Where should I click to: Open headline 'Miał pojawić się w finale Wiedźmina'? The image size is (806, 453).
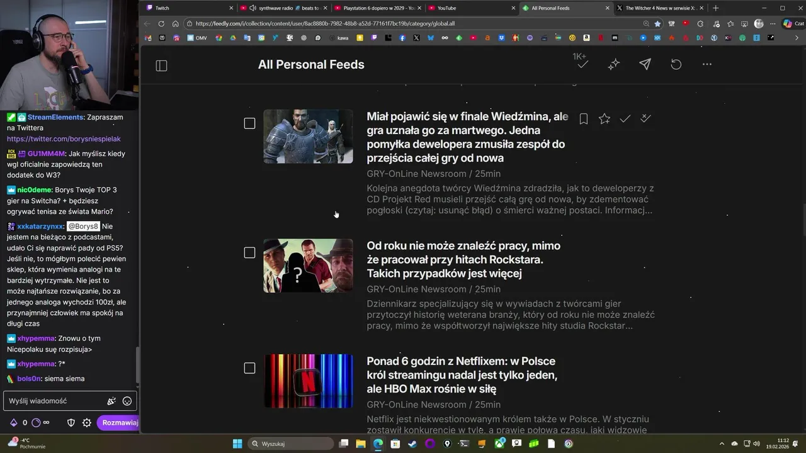[467, 137]
